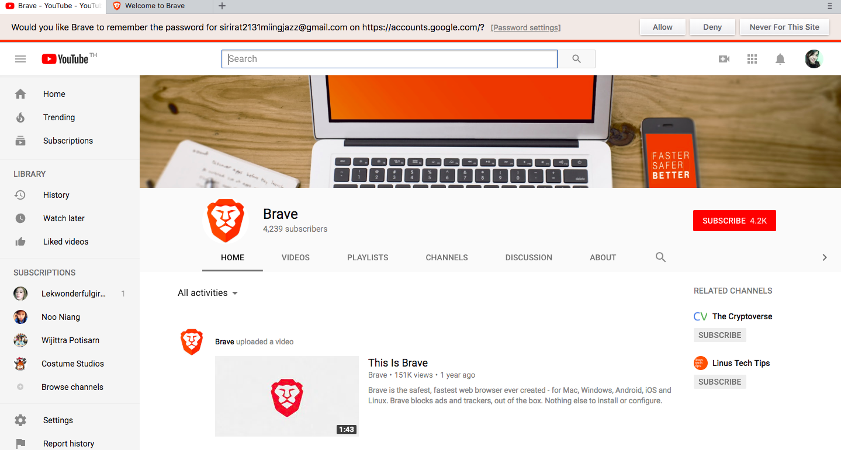Screen dimensions: 841x450
Task: Switch to the HOME channel tab
Action: (x=233, y=257)
